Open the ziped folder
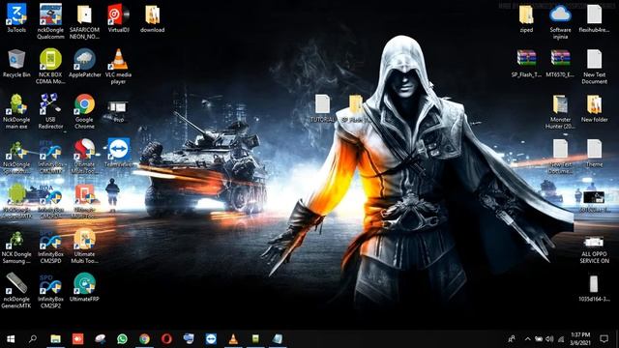 (x=526, y=17)
